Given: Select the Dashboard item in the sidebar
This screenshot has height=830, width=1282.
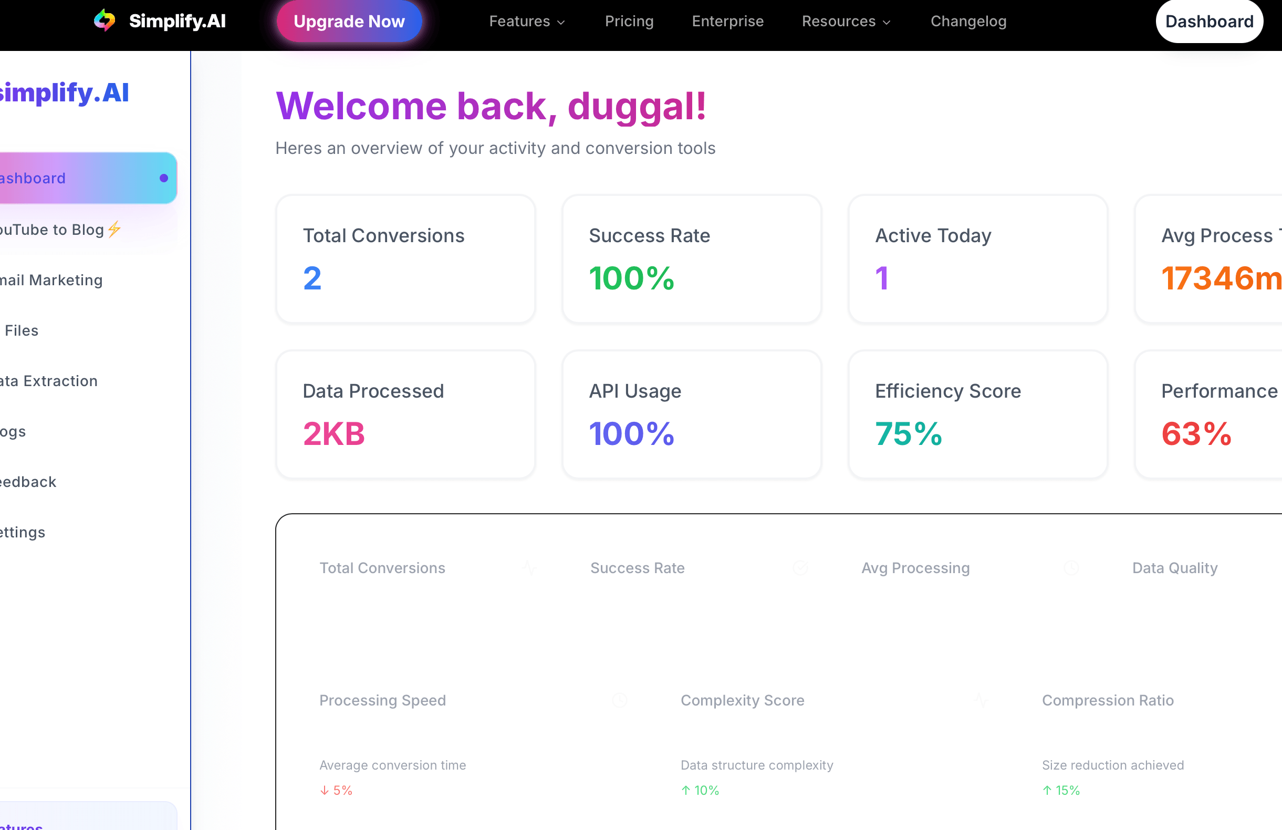Looking at the screenshot, I should click(88, 178).
